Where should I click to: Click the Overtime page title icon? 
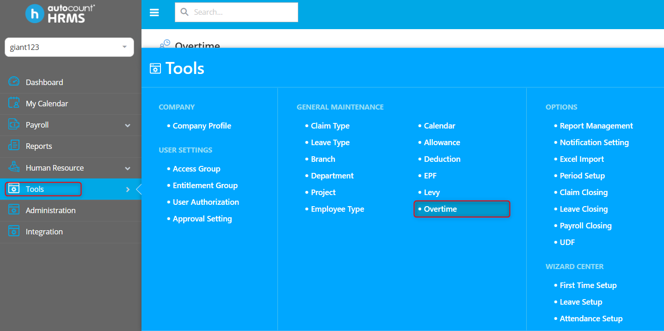click(165, 44)
